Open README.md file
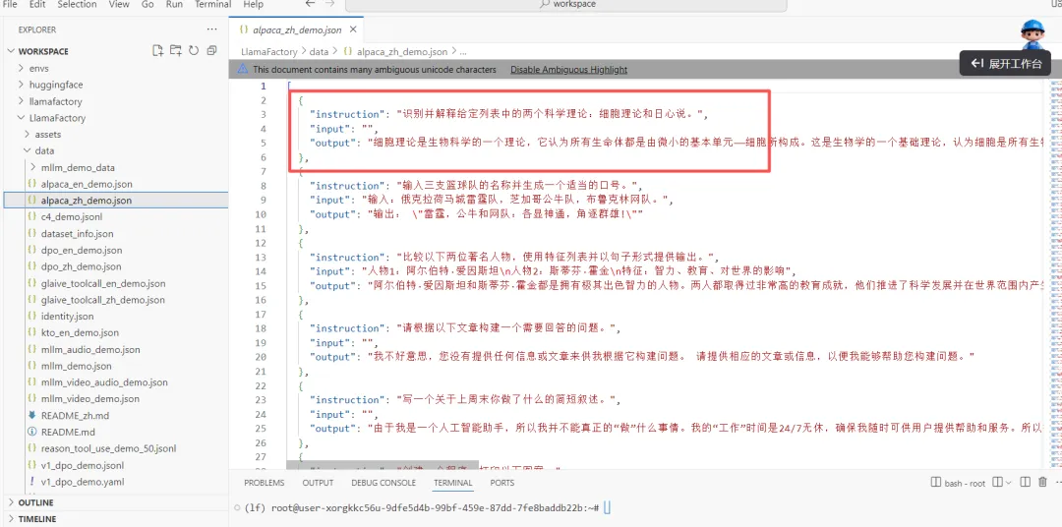Viewport: 1062px width, 527px height. pyautogui.click(x=68, y=432)
